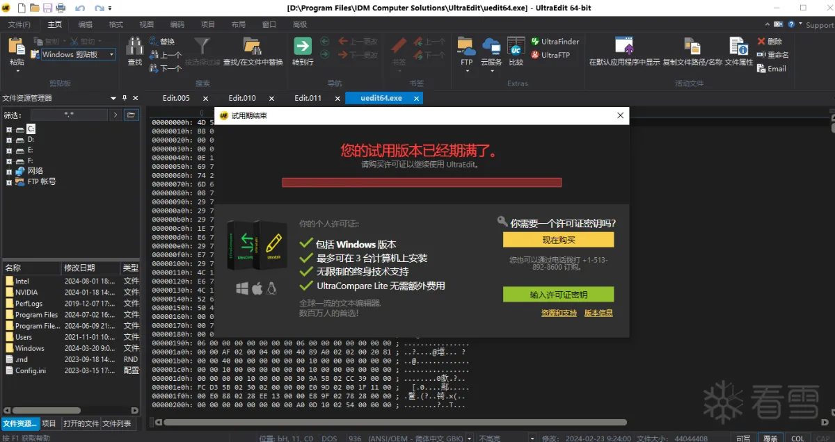Toggle the 覆盖 overwrite mode indicator
Viewport: 835px width, 442px height.
[x=770, y=439]
